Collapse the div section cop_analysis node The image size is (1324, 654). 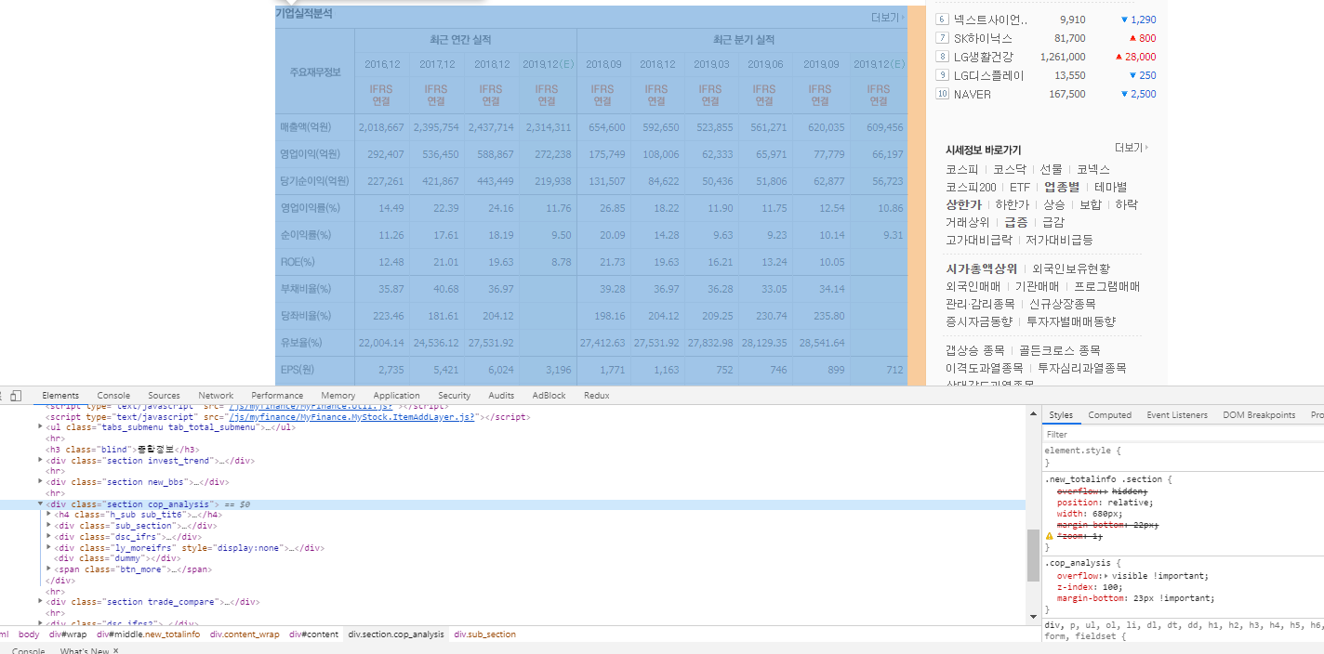tap(40, 504)
